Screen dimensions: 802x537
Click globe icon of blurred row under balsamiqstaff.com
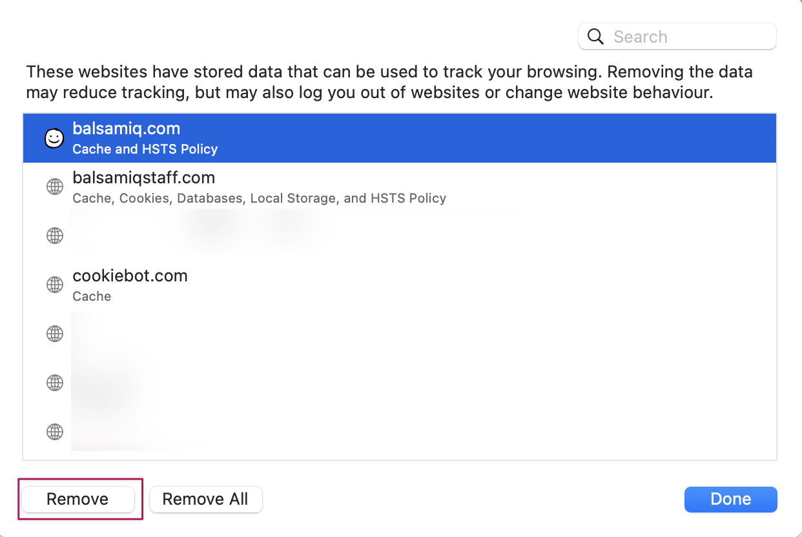point(55,236)
